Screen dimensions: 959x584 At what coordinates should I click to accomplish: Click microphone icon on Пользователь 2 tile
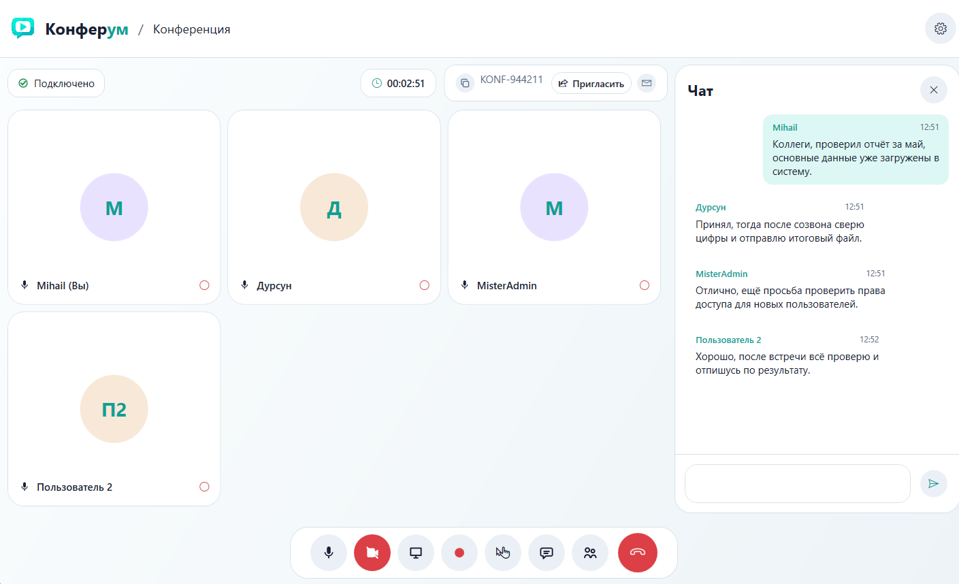click(x=25, y=487)
